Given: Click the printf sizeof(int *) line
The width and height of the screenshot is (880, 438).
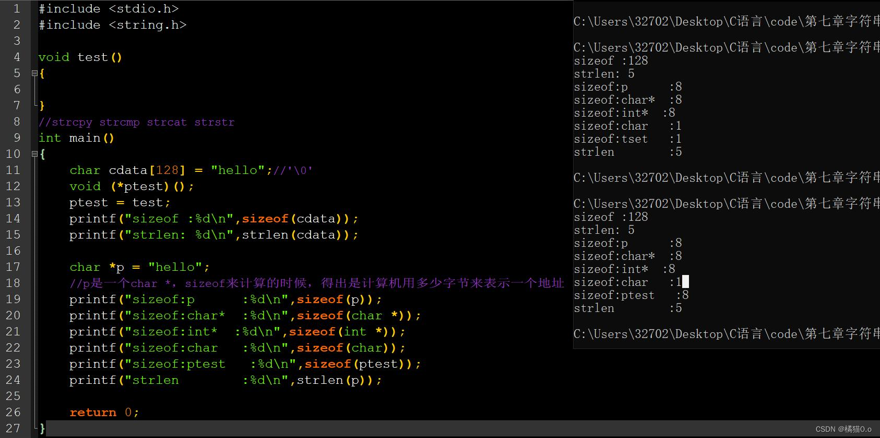Looking at the screenshot, I should [237, 332].
